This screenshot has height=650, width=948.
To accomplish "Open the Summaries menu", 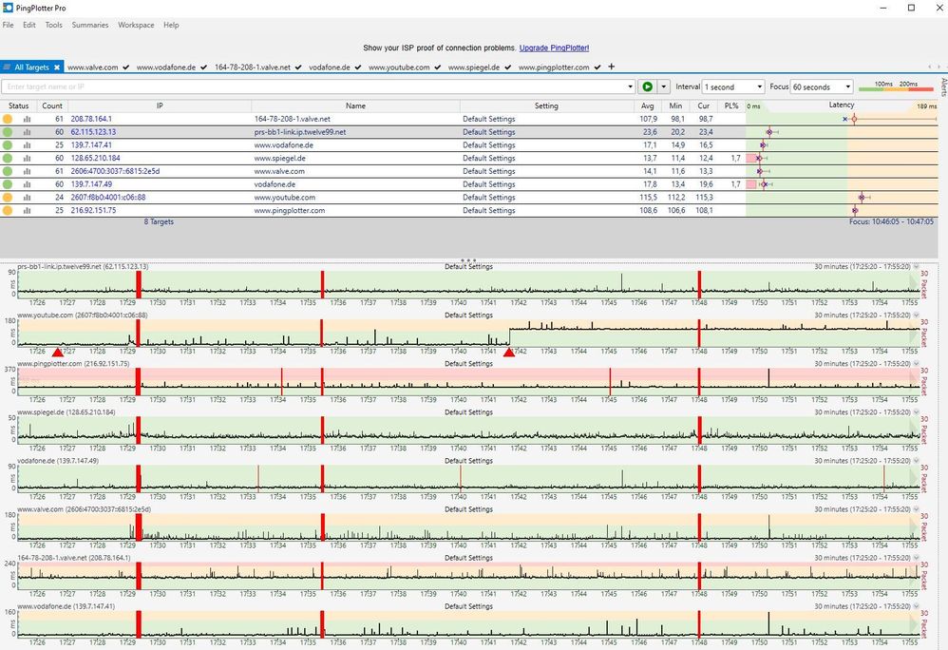I will tap(90, 25).
